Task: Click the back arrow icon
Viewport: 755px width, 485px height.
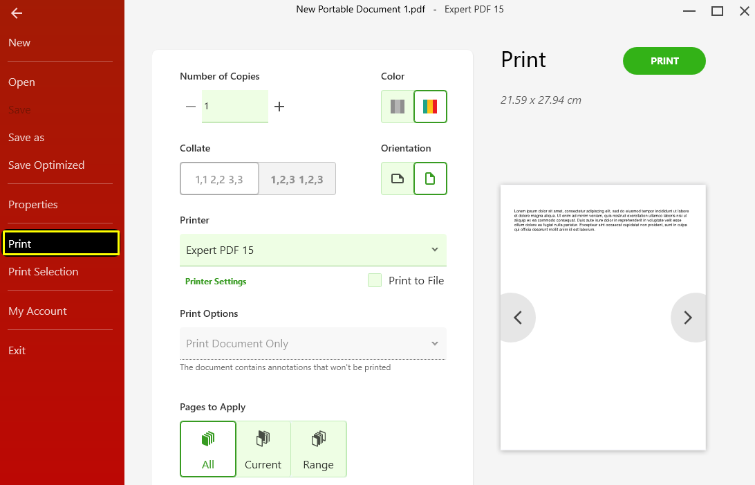Action: [x=17, y=13]
